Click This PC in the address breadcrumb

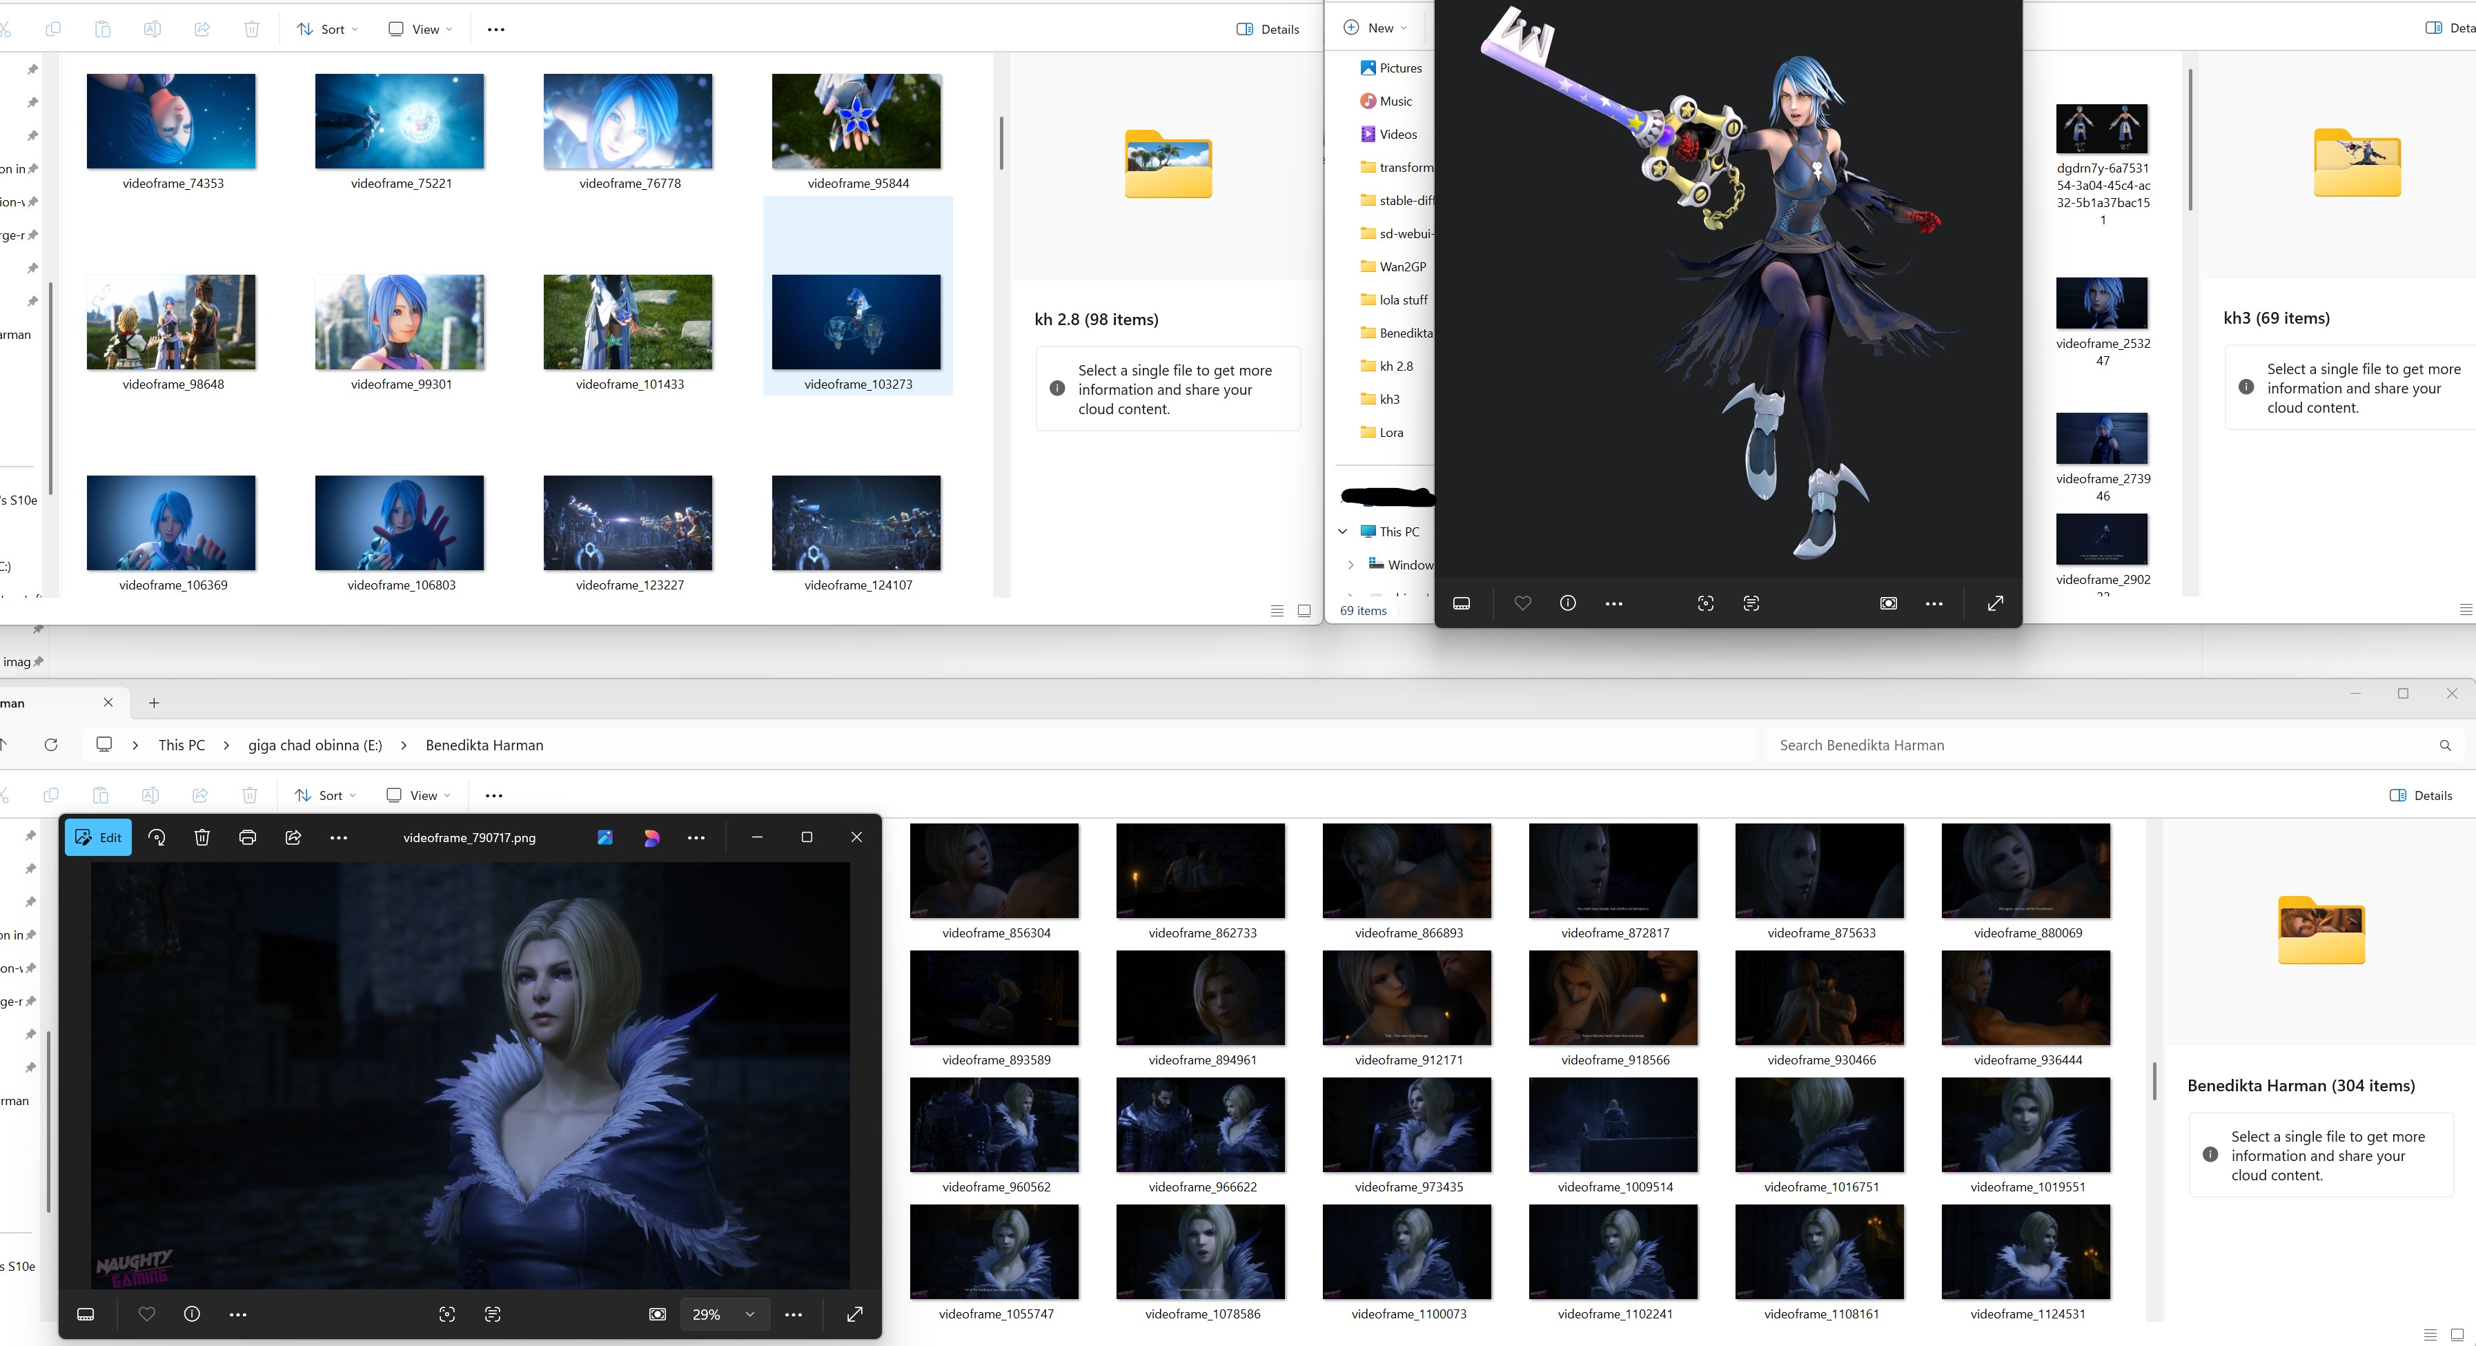pyautogui.click(x=181, y=745)
